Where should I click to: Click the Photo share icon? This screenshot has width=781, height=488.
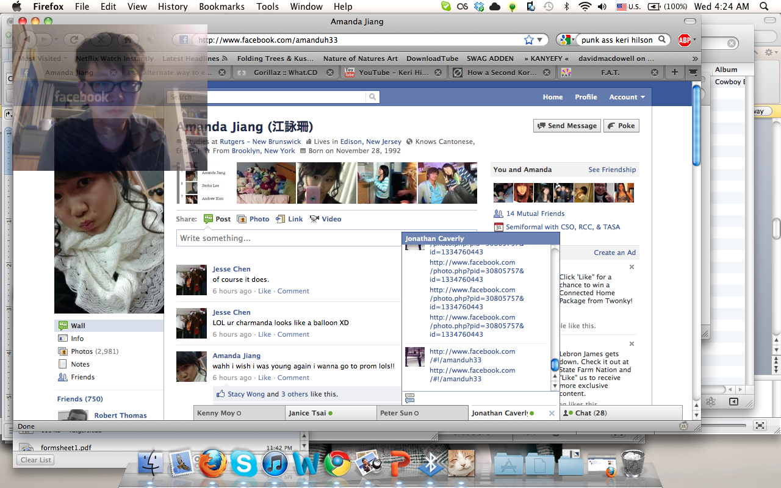(x=242, y=219)
